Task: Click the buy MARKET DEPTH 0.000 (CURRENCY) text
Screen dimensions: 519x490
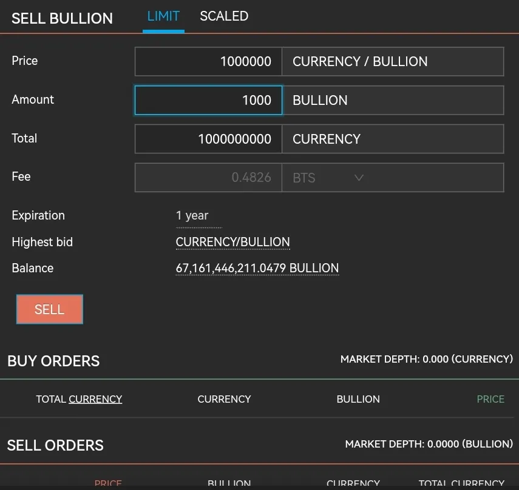Action: coord(427,359)
